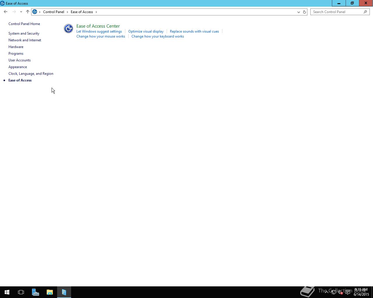Screen dimensions: 373x298
Task: Click the window system menu icon
Action: pyautogui.click(x=2, y=3)
